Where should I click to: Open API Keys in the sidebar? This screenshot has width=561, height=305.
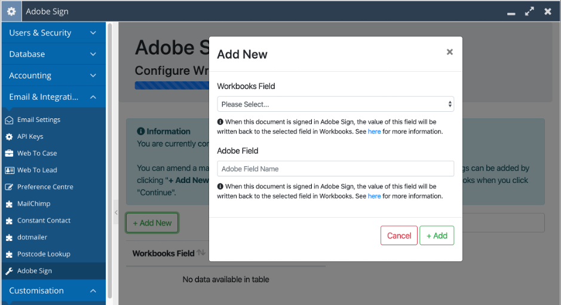click(54, 137)
